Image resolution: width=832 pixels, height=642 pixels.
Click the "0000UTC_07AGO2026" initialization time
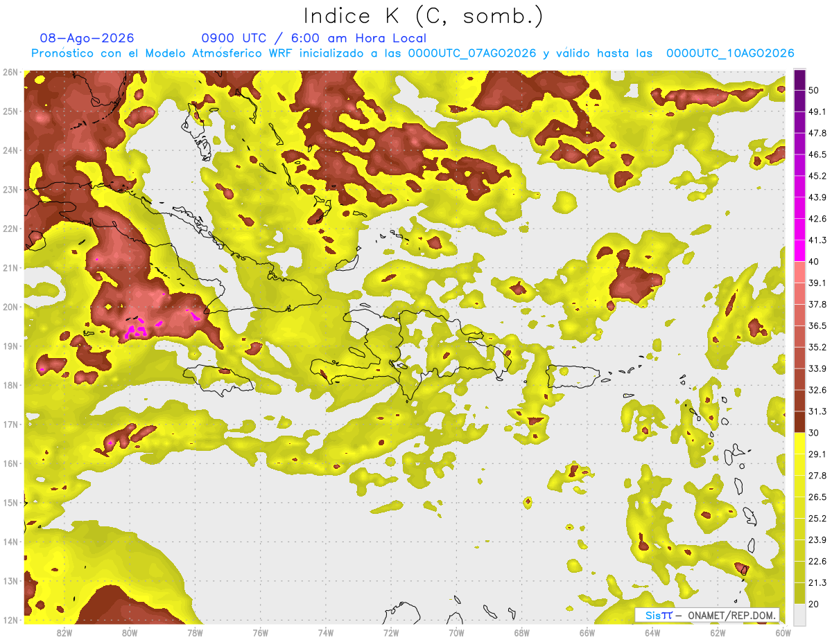(472, 53)
